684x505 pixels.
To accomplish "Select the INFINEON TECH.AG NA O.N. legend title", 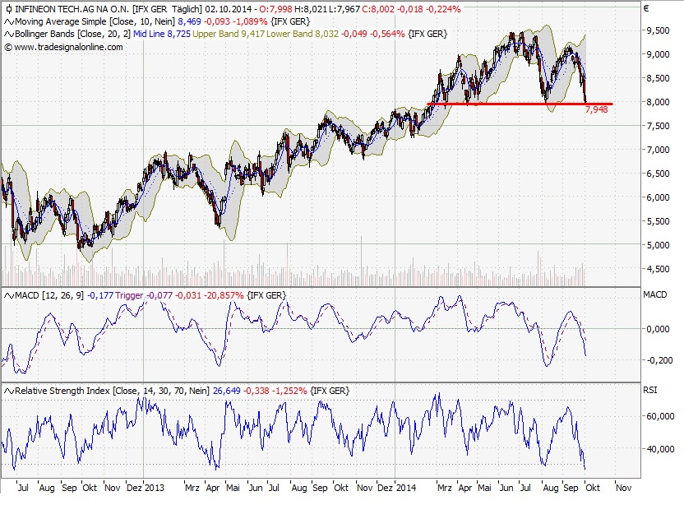I will (72, 9).
